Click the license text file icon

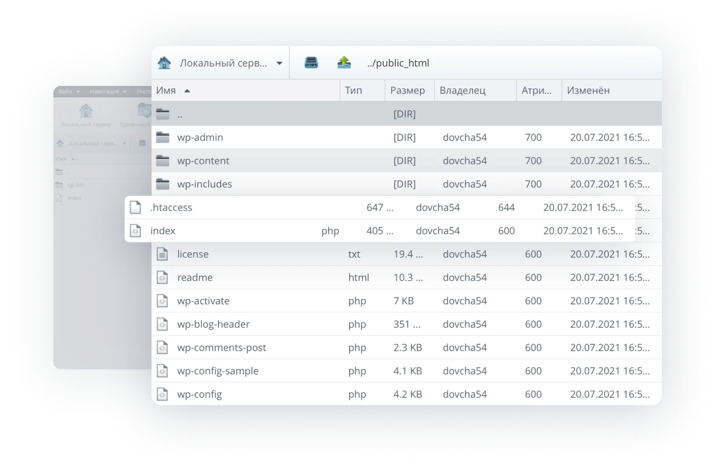162,254
